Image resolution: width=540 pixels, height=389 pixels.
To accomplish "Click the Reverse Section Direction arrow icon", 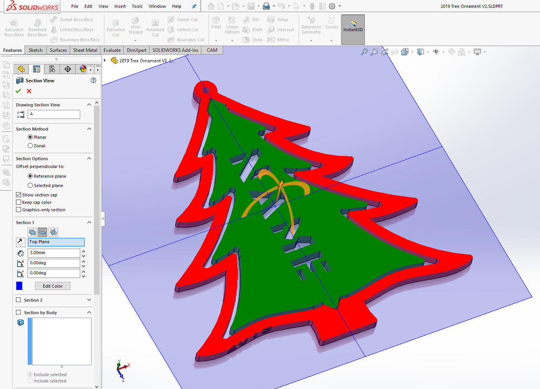I will point(21,242).
